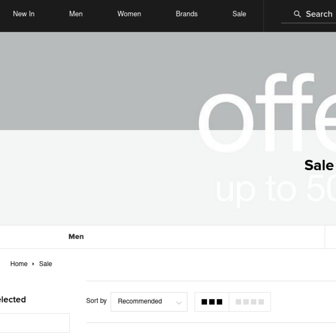Go to Home via the breadcrumb
The height and width of the screenshot is (336, 336).
tap(19, 264)
